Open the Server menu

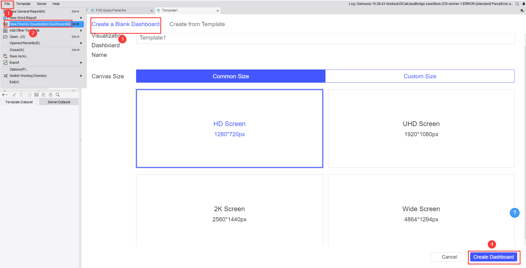pyautogui.click(x=41, y=4)
